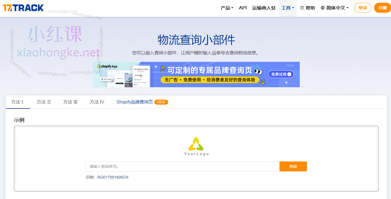Click the API menu item

[x=243, y=8]
